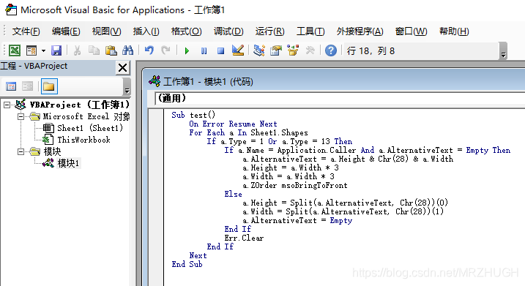
Task: Open Find with the binoculars icon
Action: [127, 50]
